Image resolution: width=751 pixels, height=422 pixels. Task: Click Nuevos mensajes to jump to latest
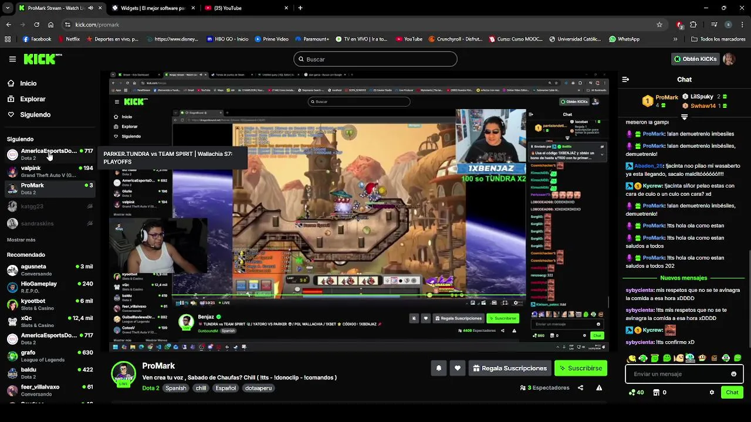tap(684, 278)
